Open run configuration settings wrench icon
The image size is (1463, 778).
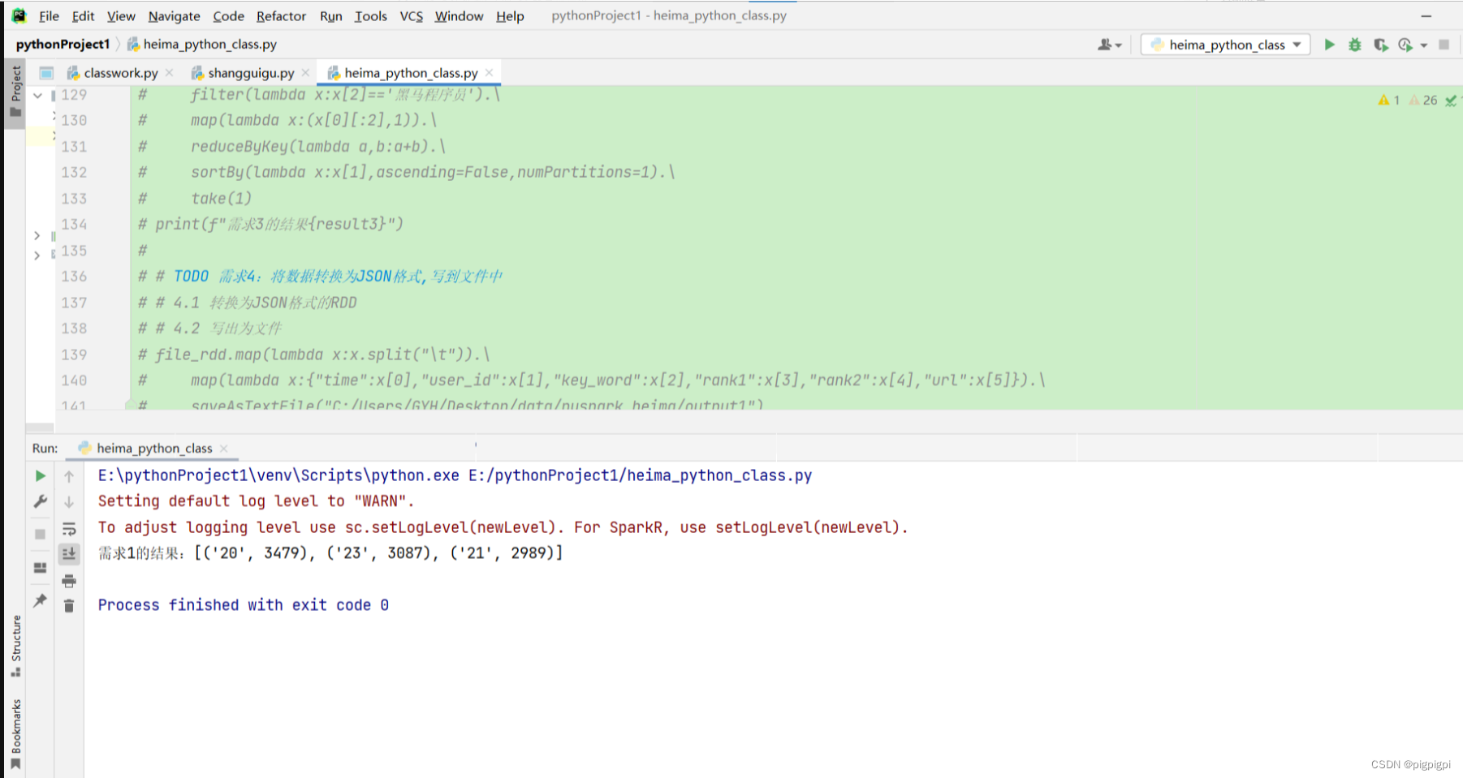[40, 501]
